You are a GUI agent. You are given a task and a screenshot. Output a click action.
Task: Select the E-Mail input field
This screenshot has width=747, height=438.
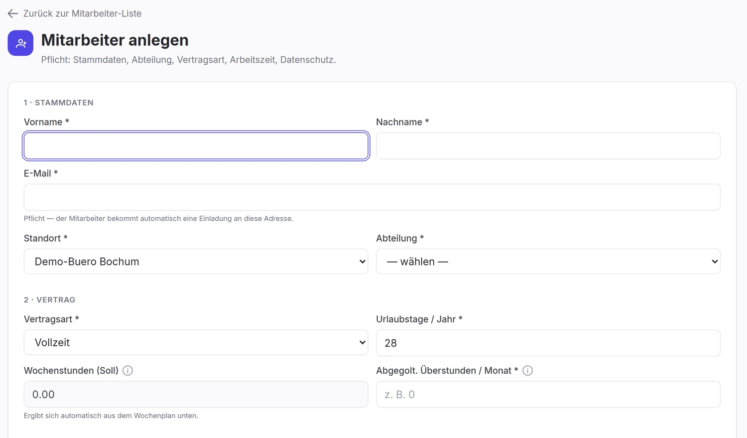[372, 197]
